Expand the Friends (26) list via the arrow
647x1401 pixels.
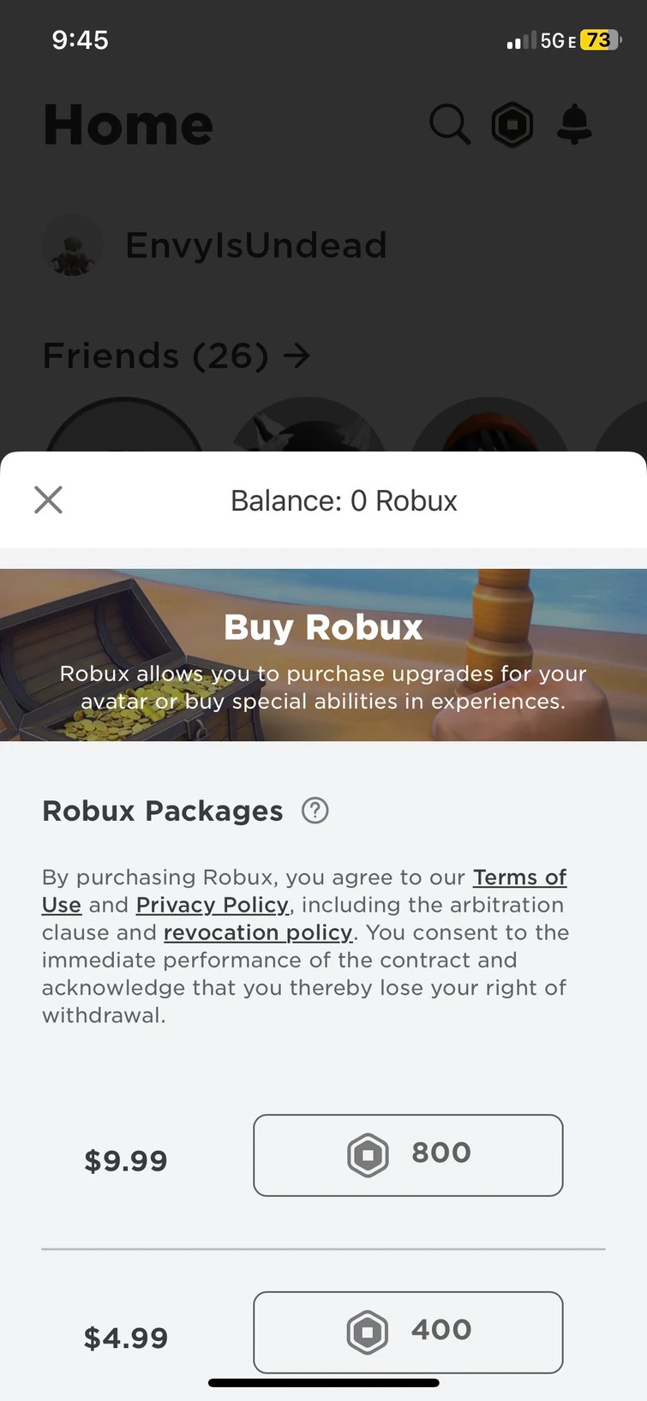(297, 355)
